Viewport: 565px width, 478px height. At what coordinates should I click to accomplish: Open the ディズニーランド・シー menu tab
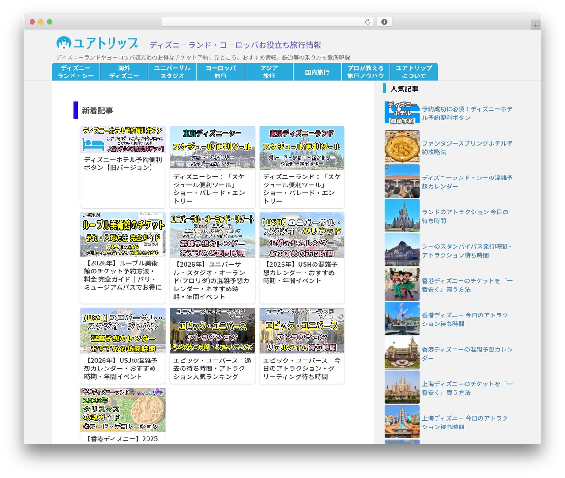[75, 72]
